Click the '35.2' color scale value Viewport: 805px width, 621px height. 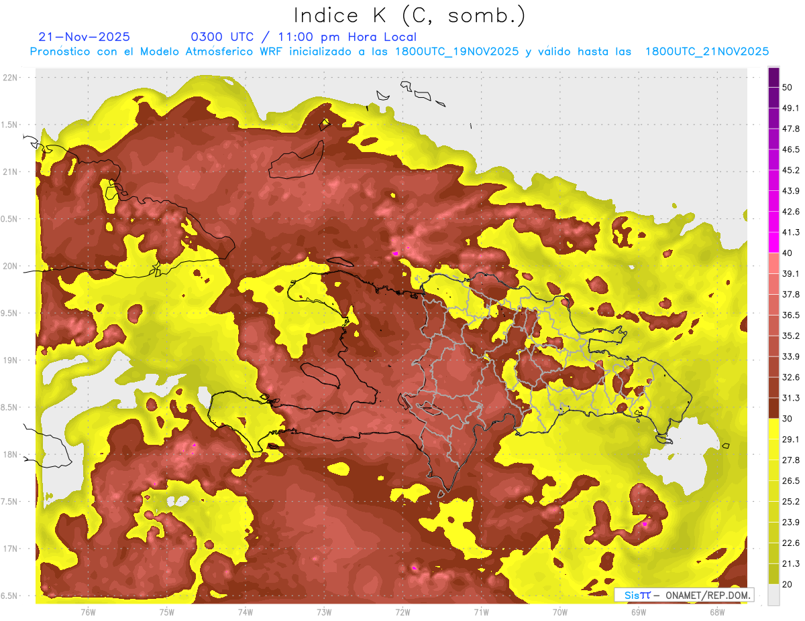pyautogui.click(x=790, y=336)
